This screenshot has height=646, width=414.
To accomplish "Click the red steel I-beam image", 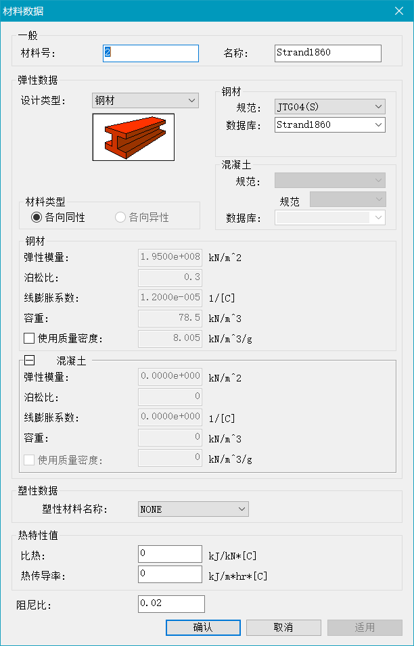I will tap(133, 137).
